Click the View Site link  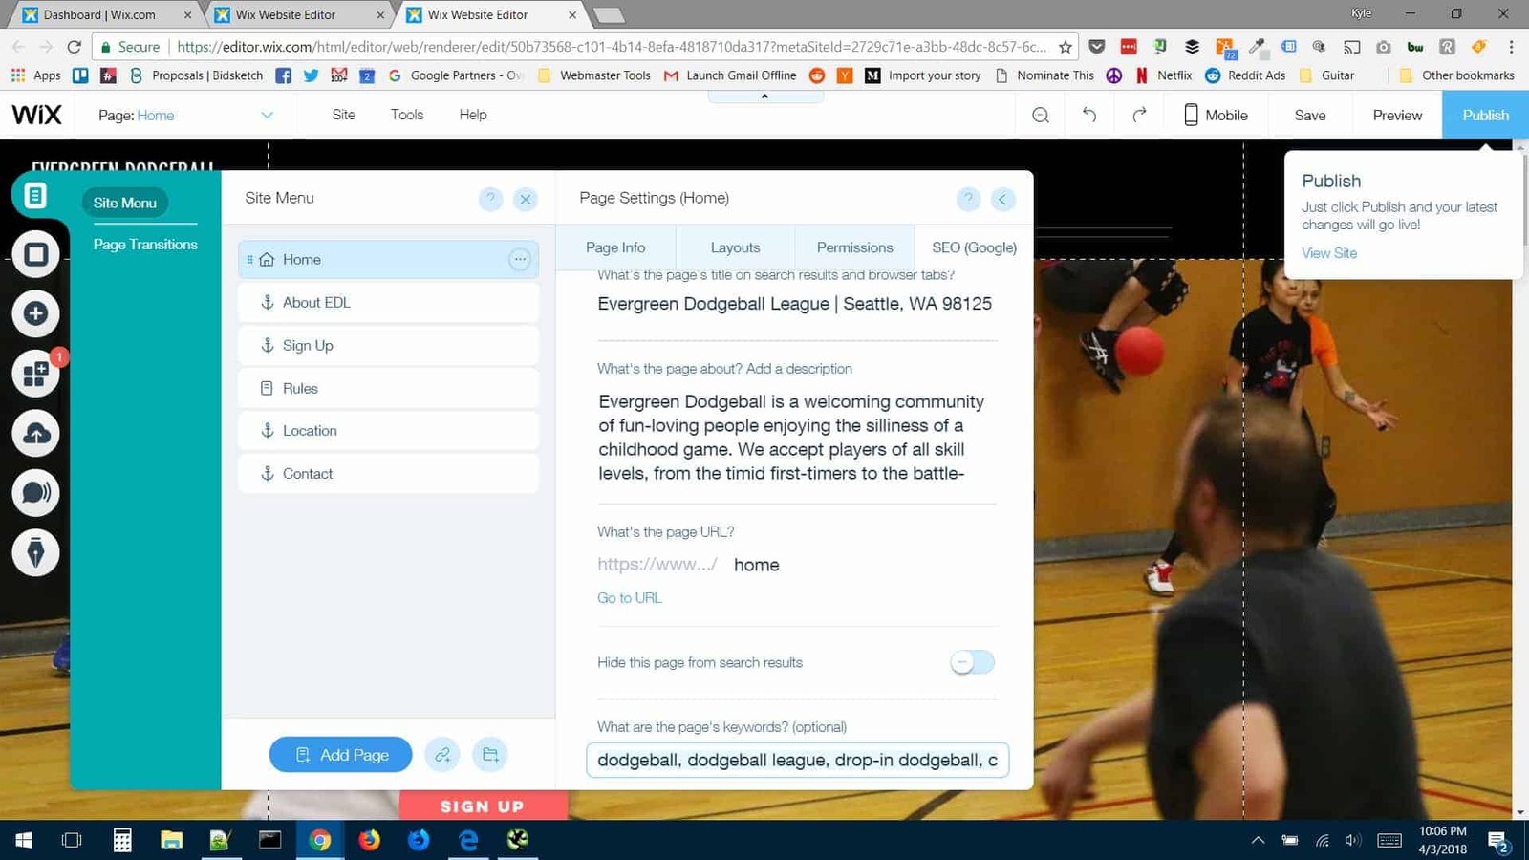click(x=1329, y=253)
